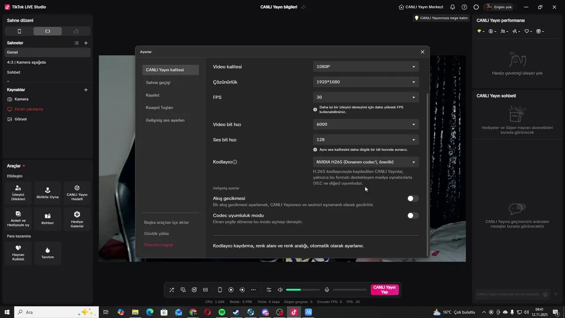Open Çözünürlük 1920*1080 dropdown
Image resolution: width=565 pixels, height=318 pixels.
click(x=366, y=82)
